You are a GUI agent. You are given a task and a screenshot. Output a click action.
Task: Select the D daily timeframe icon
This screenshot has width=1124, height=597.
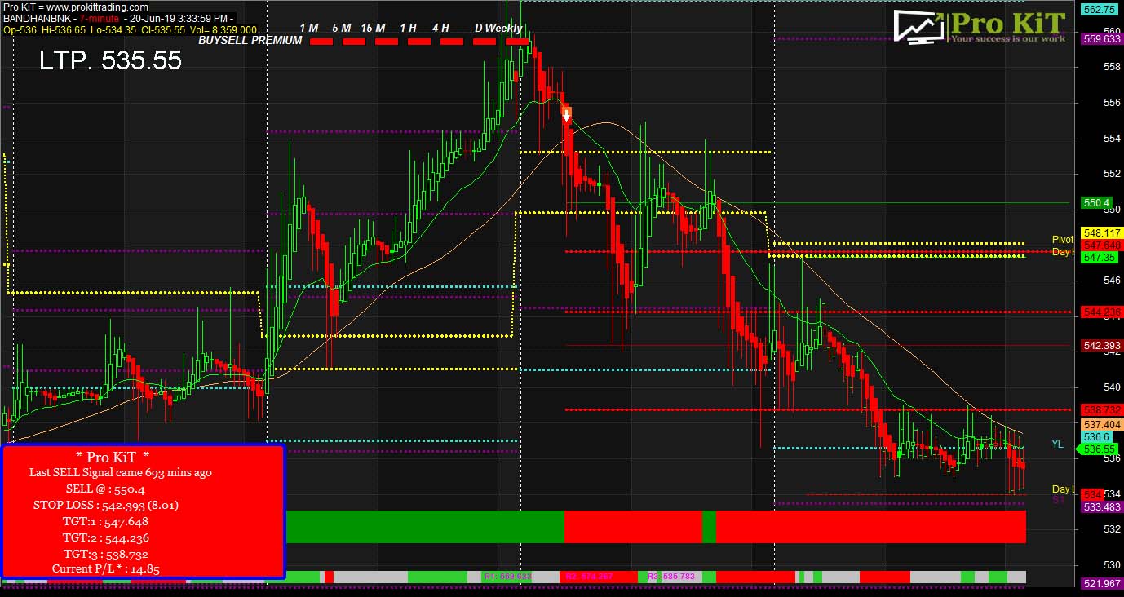[480, 27]
